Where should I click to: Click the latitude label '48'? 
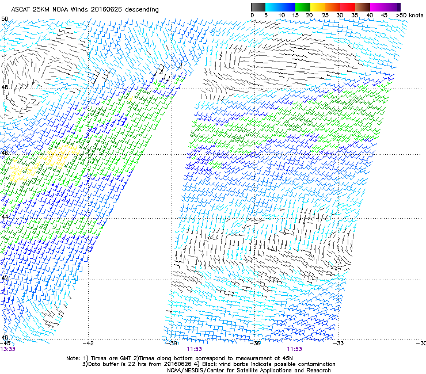tap(5, 87)
